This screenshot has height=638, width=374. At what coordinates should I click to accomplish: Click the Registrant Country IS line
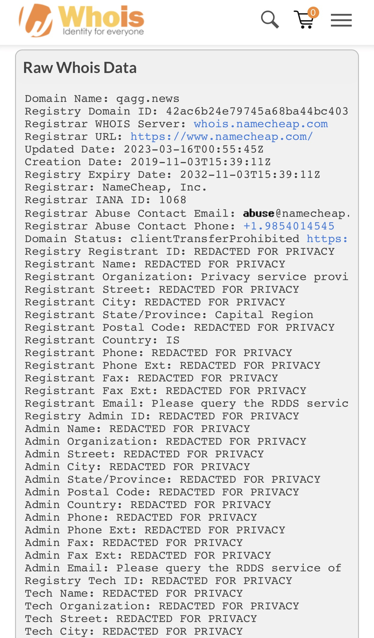click(102, 340)
